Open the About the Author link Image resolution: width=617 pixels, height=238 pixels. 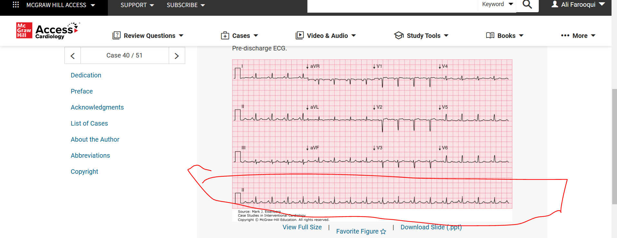point(95,139)
